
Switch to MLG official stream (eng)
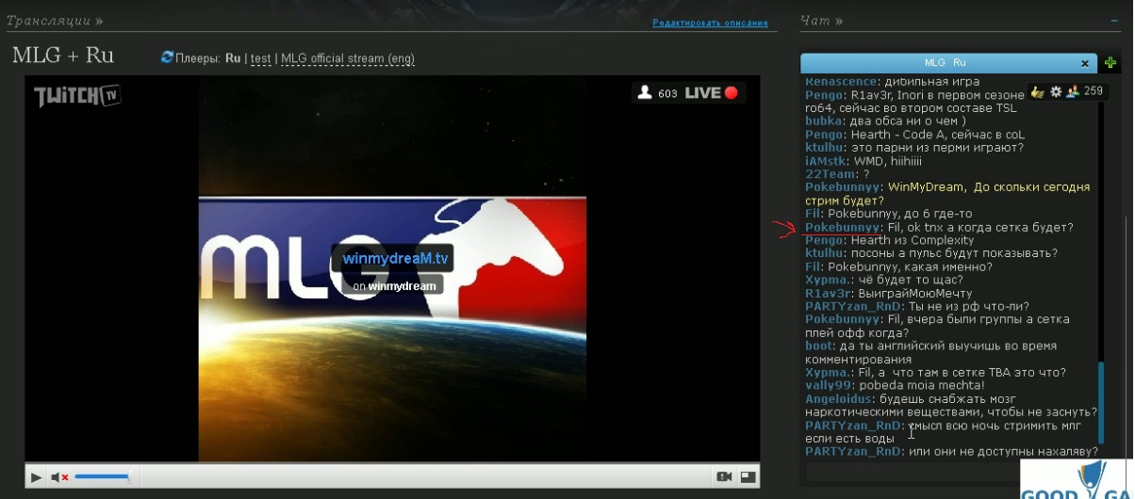tap(348, 58)
